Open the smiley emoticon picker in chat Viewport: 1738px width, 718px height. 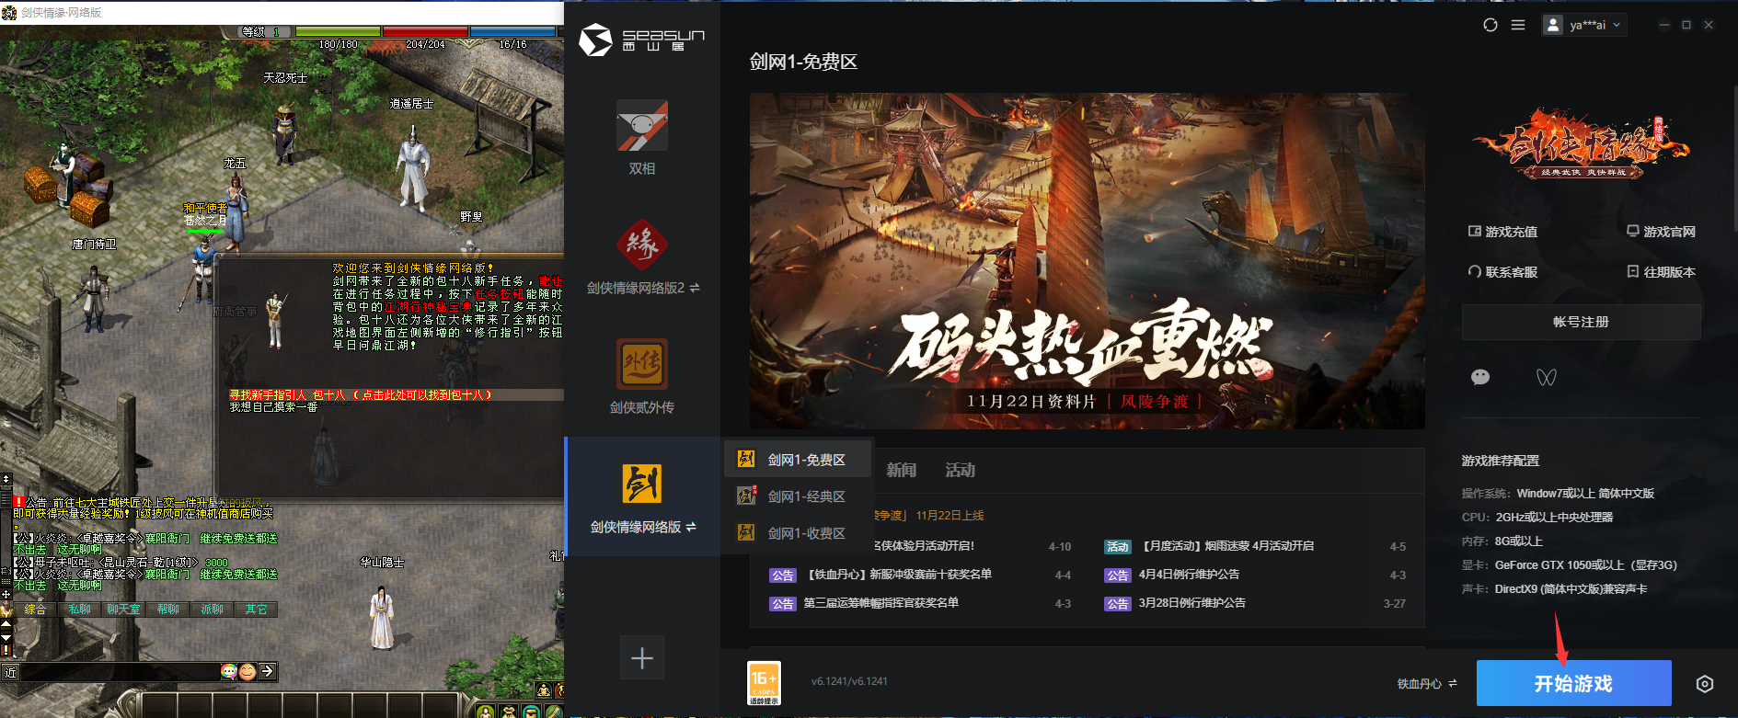(247, 672)
